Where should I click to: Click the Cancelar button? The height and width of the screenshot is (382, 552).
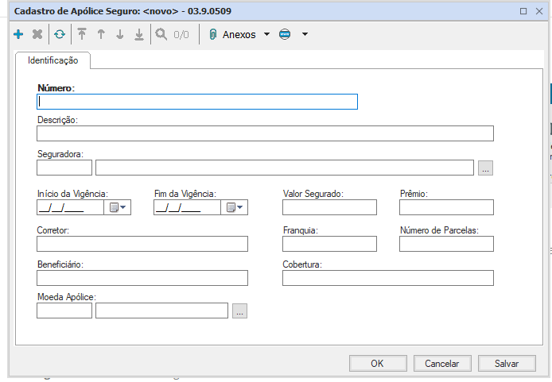click(x=442, y=363)
